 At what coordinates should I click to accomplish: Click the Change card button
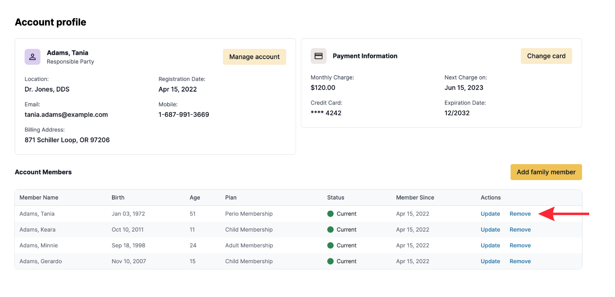546,56
